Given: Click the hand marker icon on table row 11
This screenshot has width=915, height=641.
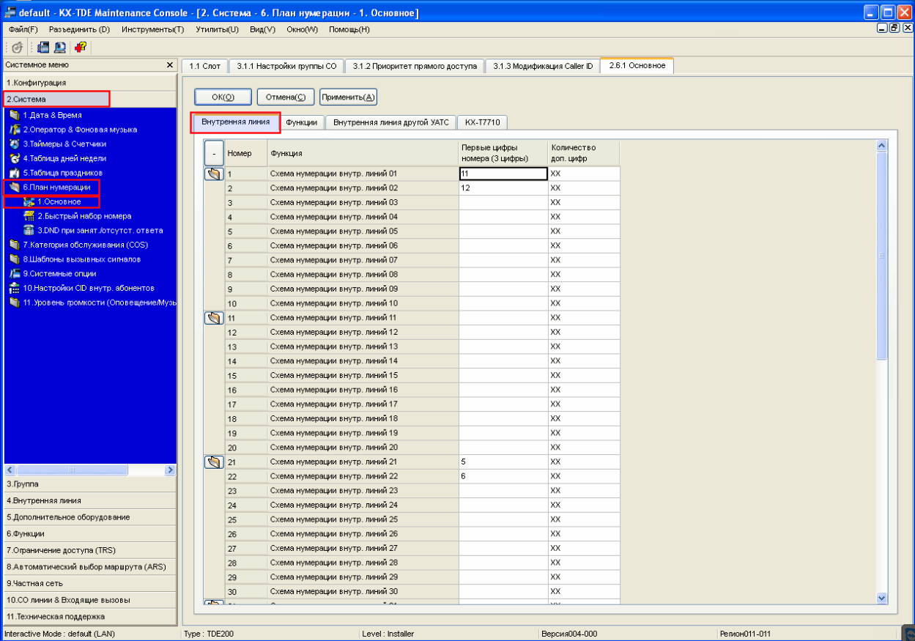Looking at the screenshot, I should click(213, 318).
